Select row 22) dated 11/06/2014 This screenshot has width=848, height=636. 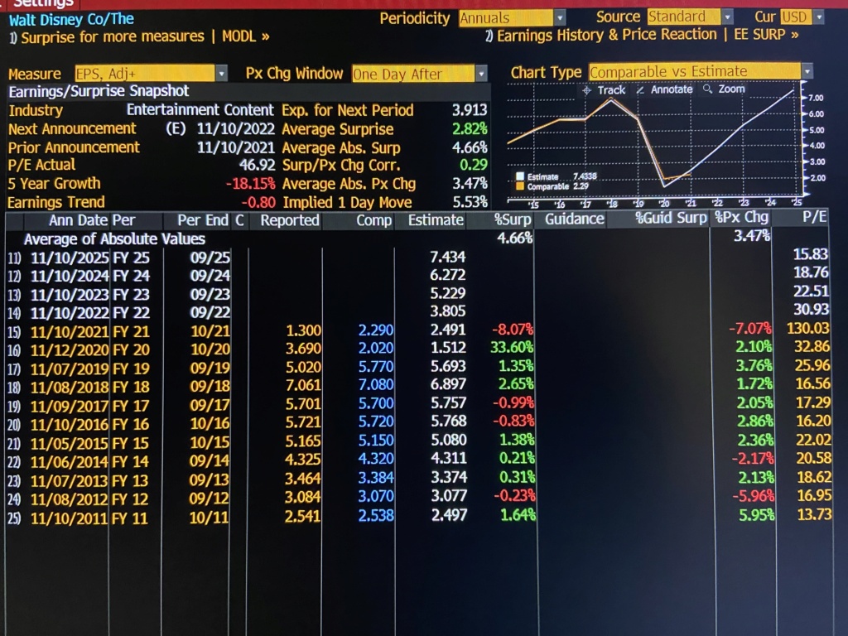tap(418, 460)
